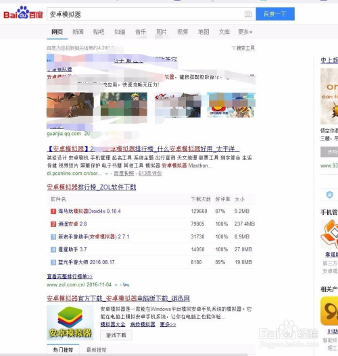Click the 237.4MB size cell
Image resolution: width=338 pixels, height=356 pixels.
(x=245, y=224)
